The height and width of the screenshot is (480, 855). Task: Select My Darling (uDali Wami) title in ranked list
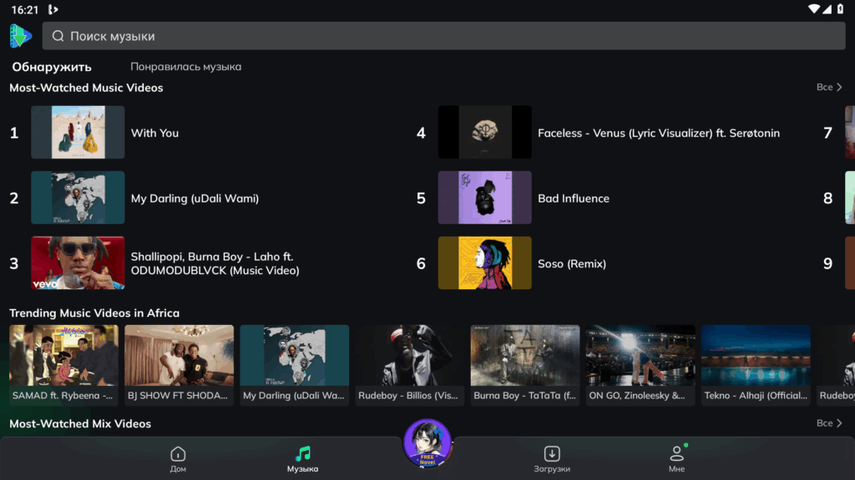coord(195,198)
